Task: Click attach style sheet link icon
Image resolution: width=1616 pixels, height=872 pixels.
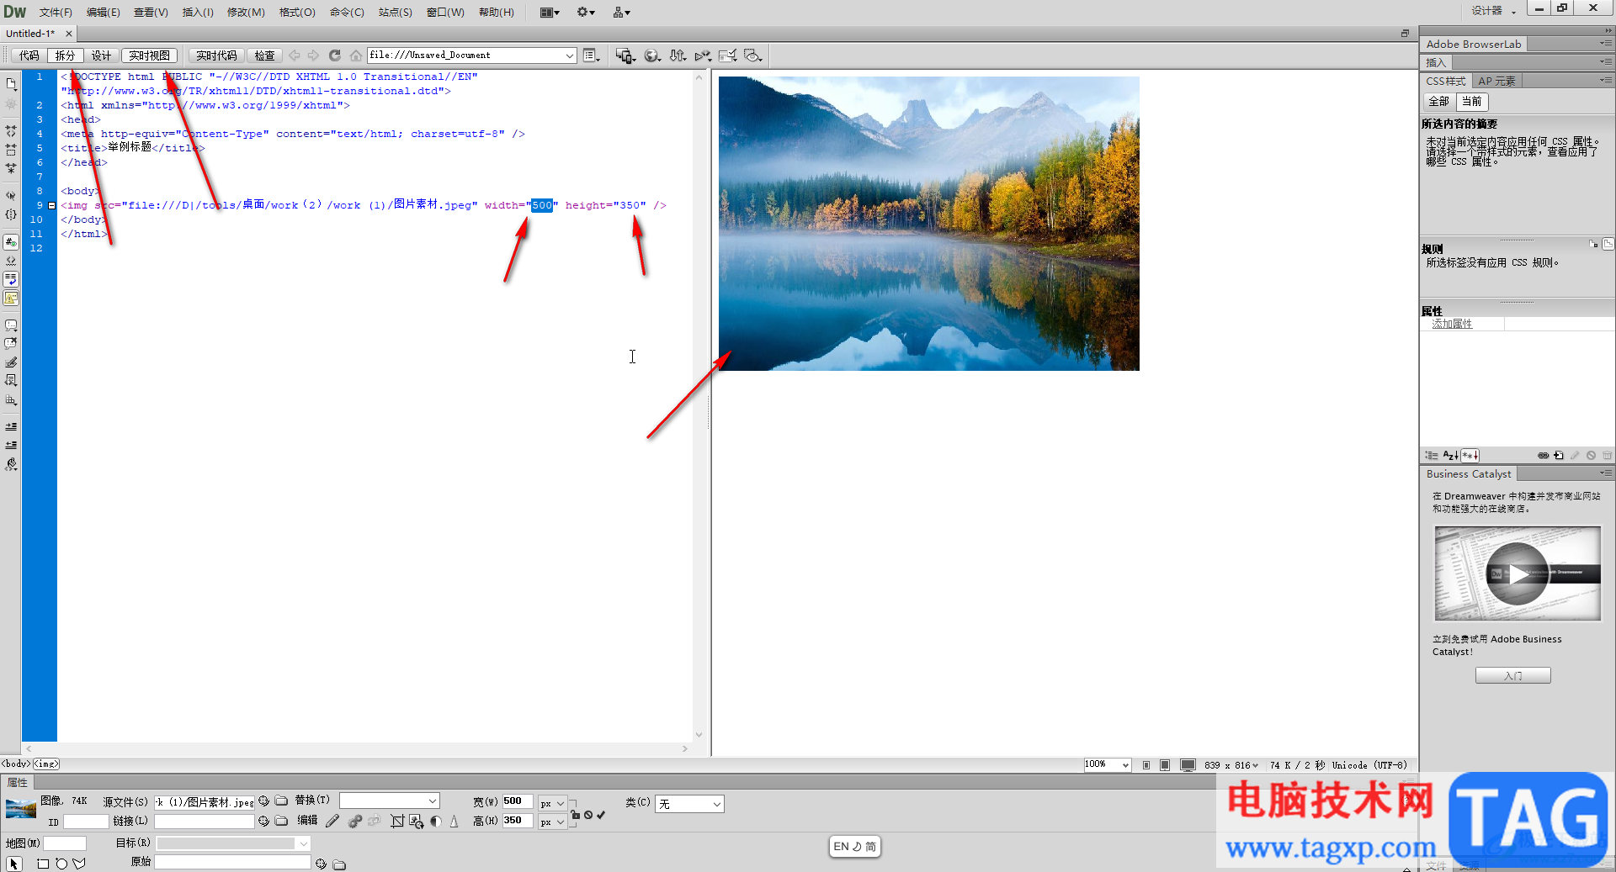Action: click(1543, 456)
